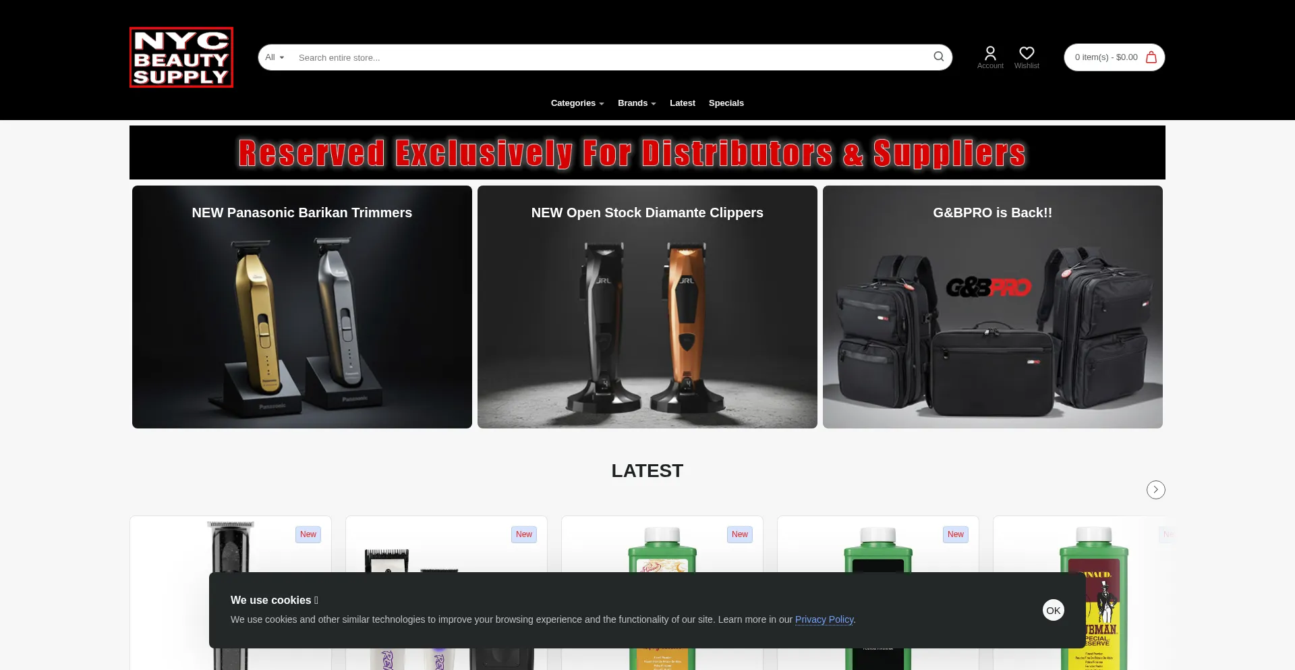Click the Reserved Exclusively For Distributors banner
The height and width of the screenshot is (670, 1295).
click(647, 152)
